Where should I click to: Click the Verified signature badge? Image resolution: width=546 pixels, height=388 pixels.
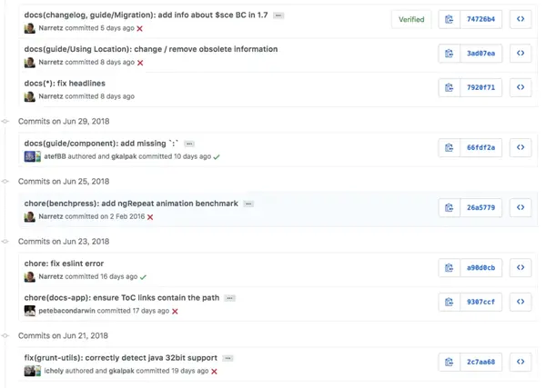(x=411, y=19)
